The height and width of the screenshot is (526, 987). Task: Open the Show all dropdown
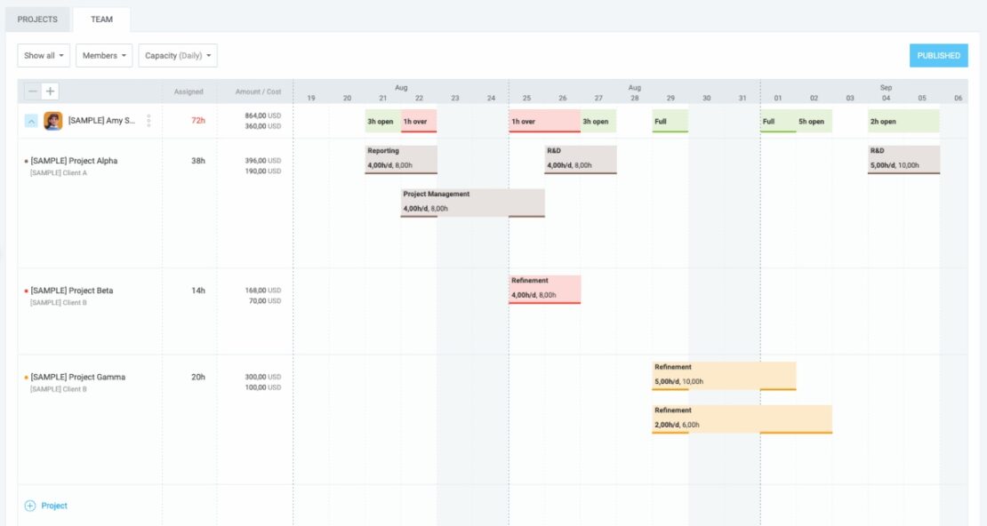click(44, 56)
